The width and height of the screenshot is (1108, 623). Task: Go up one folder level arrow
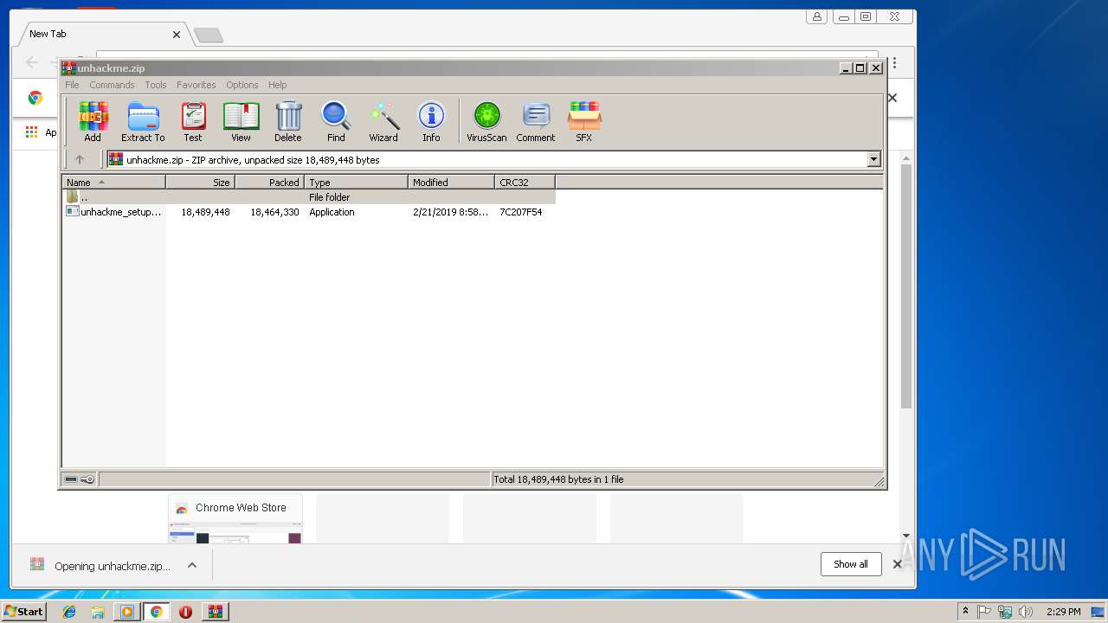pos(80,159)
